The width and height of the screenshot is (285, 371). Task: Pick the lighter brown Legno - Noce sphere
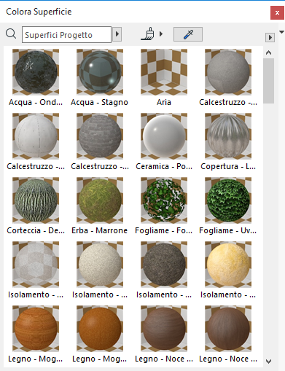pos(164,329)
